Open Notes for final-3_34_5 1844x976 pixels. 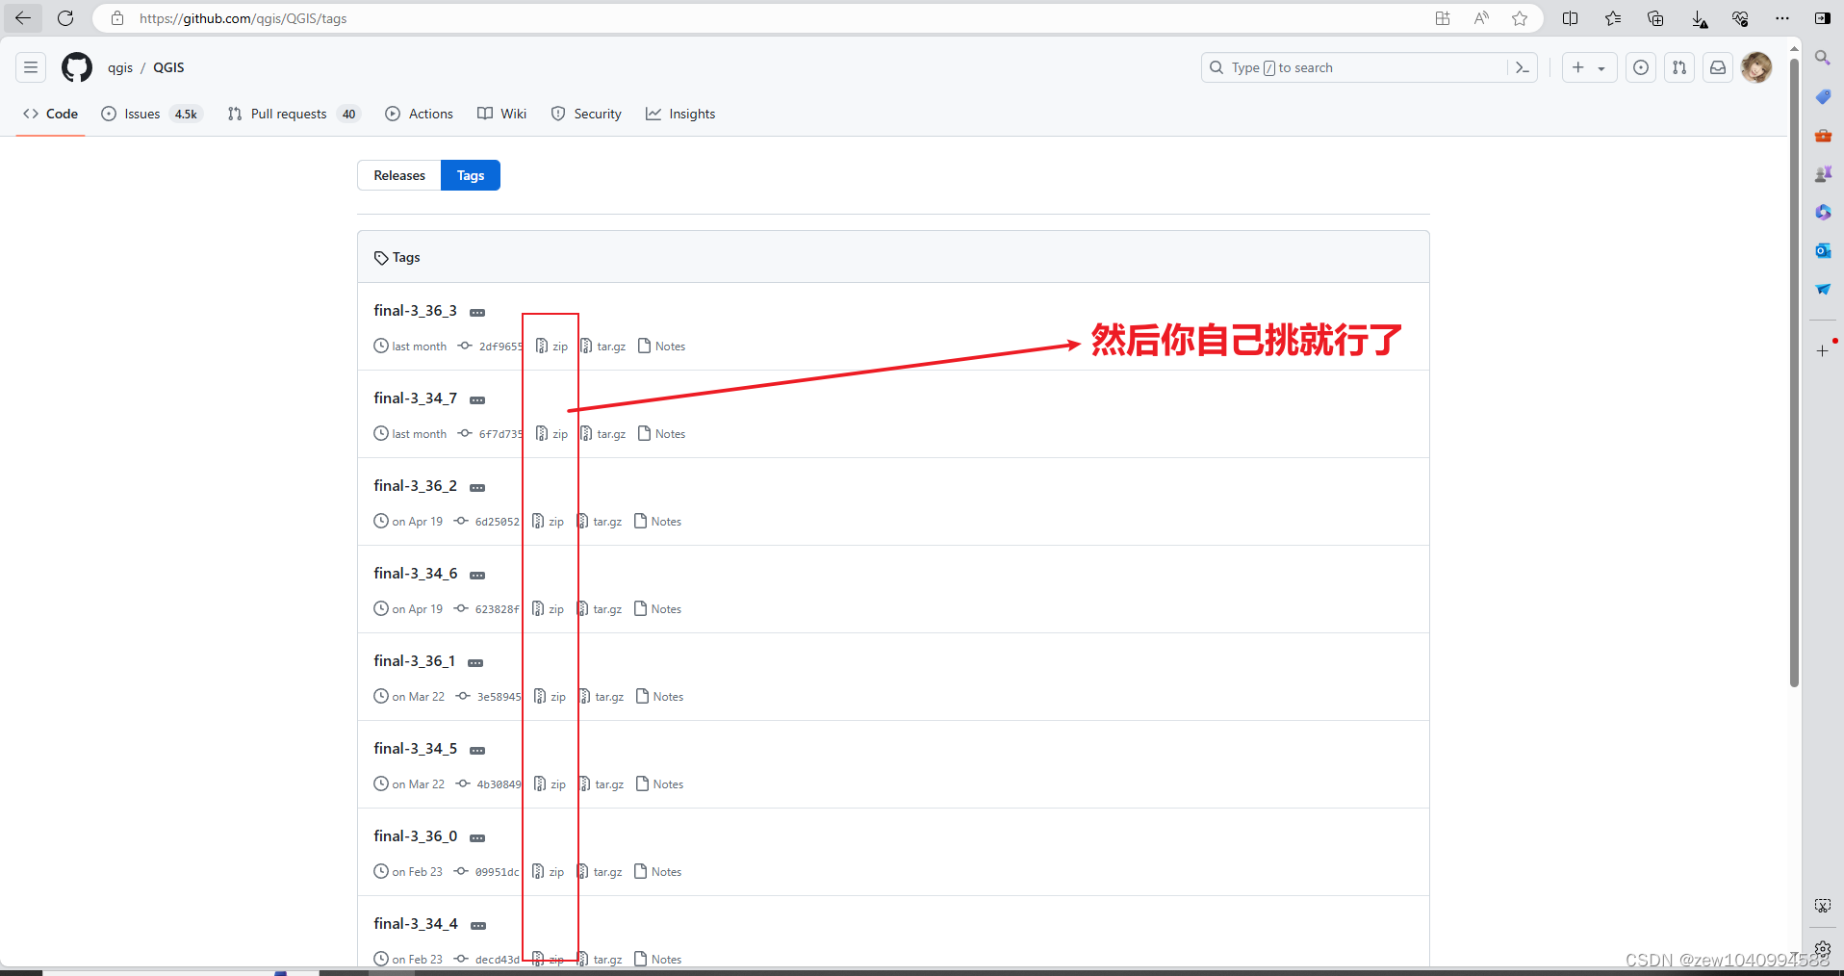click(x=659, y=784)
